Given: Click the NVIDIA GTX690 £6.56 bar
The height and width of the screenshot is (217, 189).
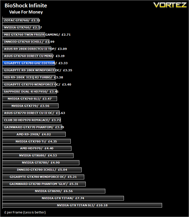Looking at the screenshot, I should 54,191.
